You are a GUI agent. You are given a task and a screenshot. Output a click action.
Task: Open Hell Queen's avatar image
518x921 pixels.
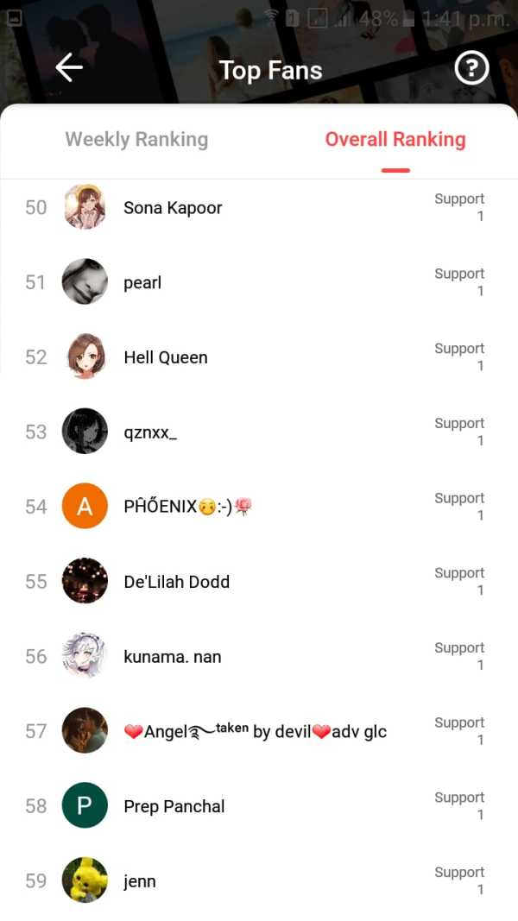pos(85,357)
